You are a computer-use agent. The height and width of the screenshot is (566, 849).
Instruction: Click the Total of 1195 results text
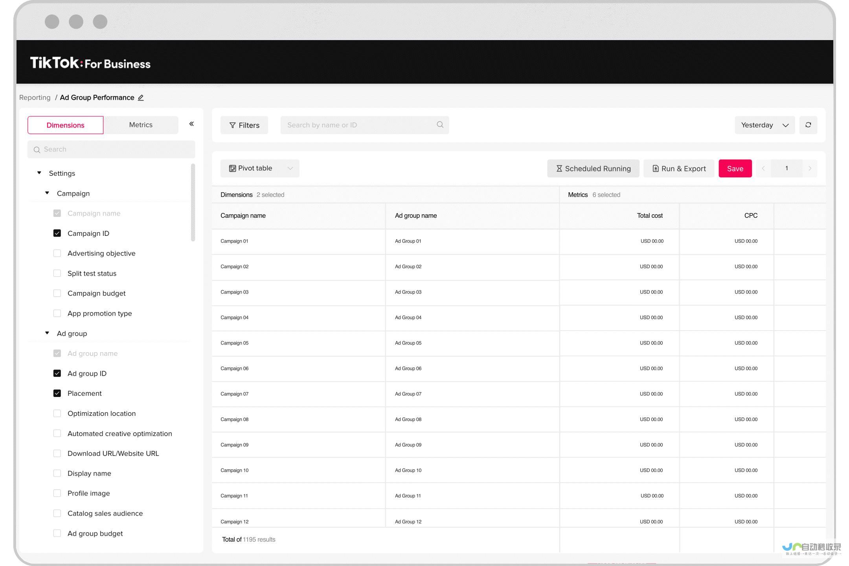pyautogui.click(x=248, y=540)
